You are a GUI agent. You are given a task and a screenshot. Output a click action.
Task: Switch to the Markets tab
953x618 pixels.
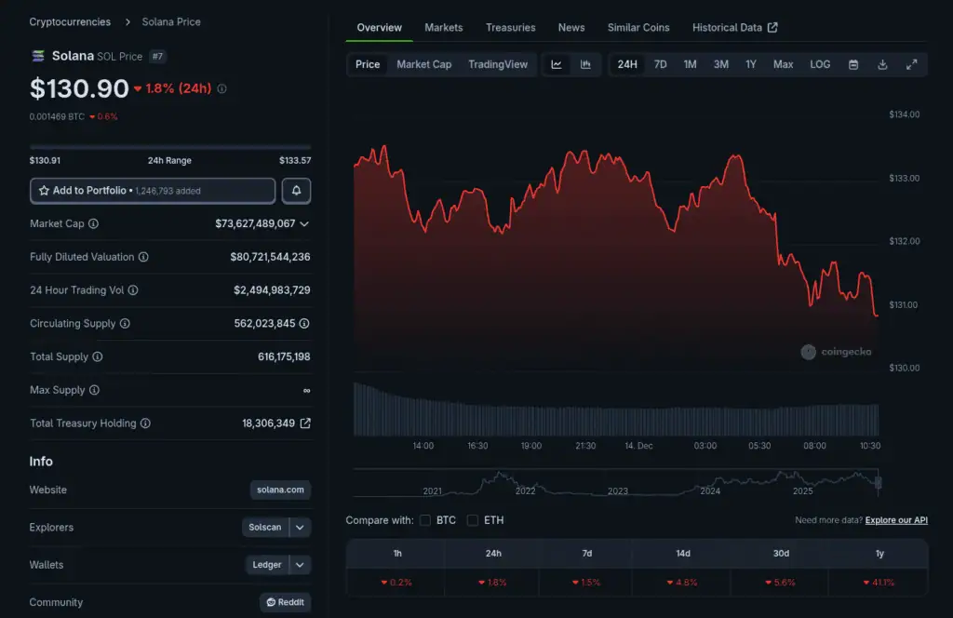coord(443,28)
